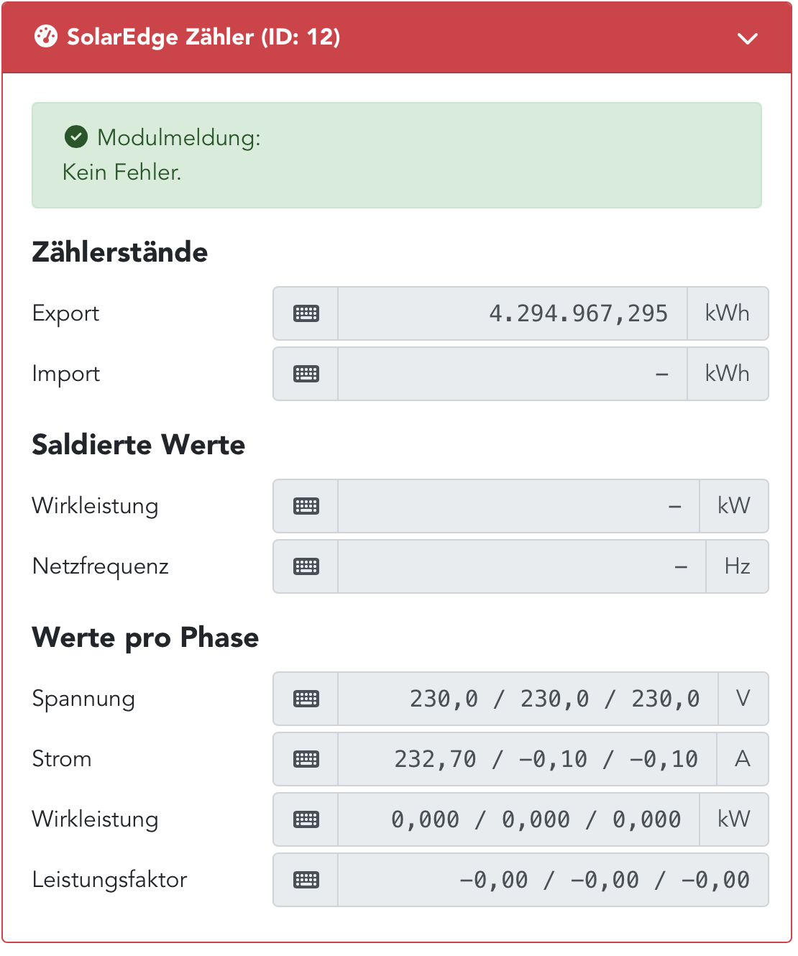Click the gauge icon in card header
798x956 pixels.
coord(46,37)
